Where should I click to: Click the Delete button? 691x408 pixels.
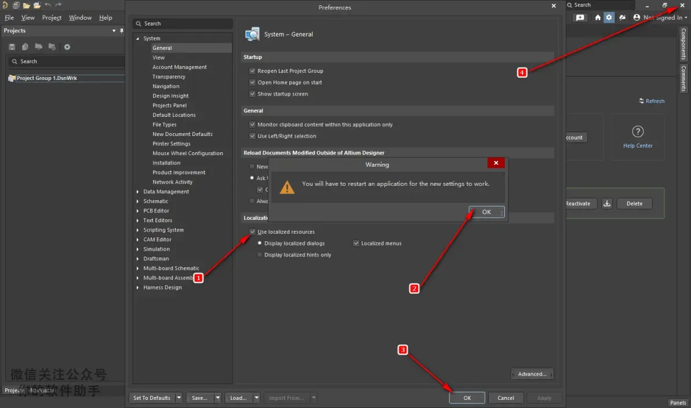click(635, 203)
